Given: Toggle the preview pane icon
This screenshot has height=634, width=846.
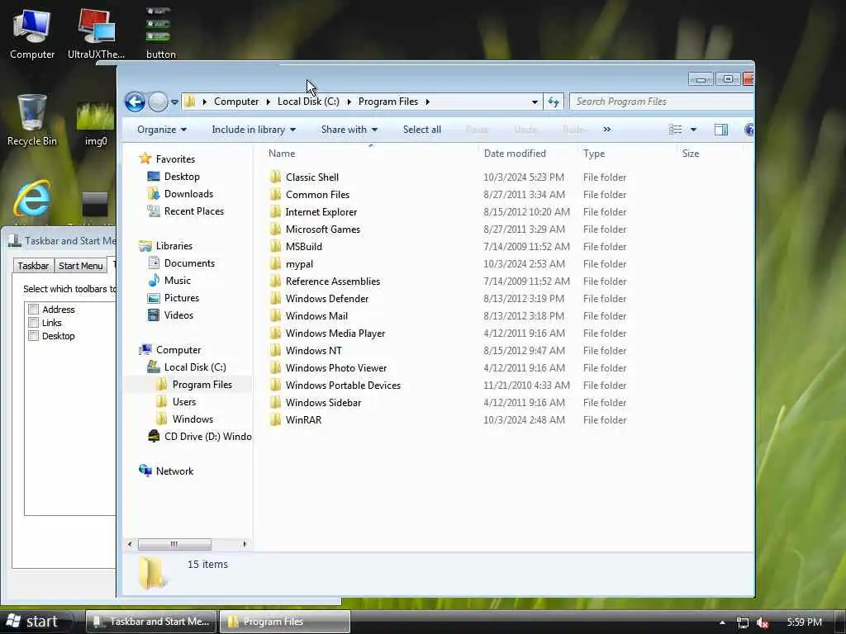Looking at the screenshot, I should click(720, 130).
